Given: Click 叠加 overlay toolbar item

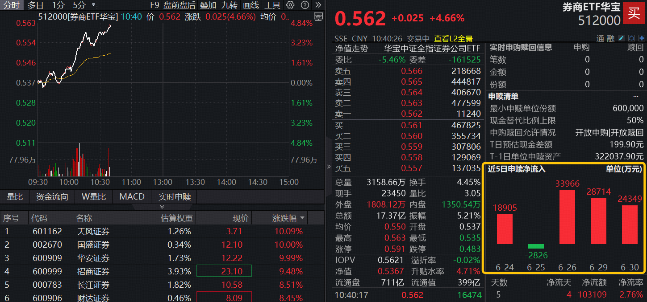Looking at the screenshot, I should click(x=208, y=5).
